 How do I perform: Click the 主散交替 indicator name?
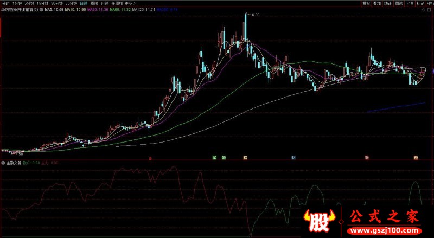[14, 163]
